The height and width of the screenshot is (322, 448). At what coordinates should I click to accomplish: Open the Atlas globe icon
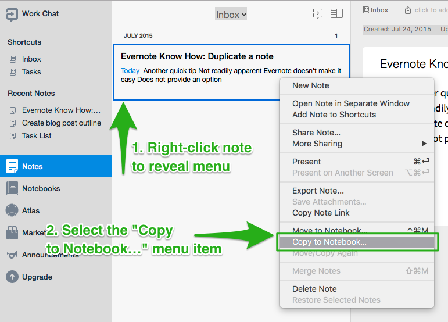tap(12, 210)
